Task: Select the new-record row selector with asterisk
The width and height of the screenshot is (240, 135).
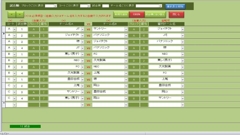Action: (4, 105)
